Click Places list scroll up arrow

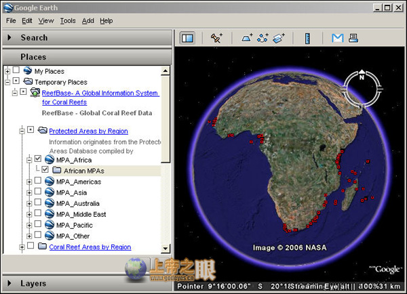click(x=166, y=70)
